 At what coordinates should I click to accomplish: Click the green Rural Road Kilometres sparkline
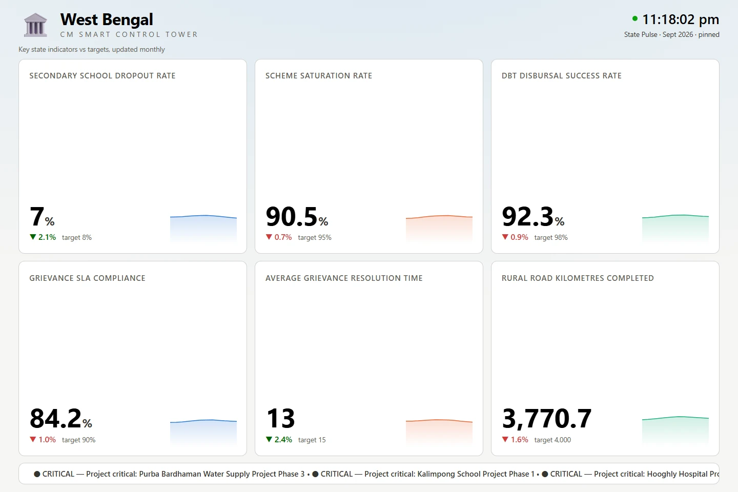point(675,430)
